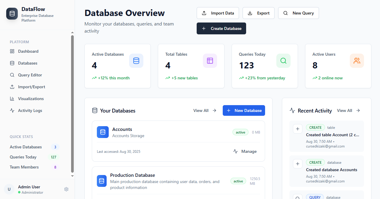Click the sidebar scrollbar thumb
Viewport: 380px width, 199px height.
point(72,104)
